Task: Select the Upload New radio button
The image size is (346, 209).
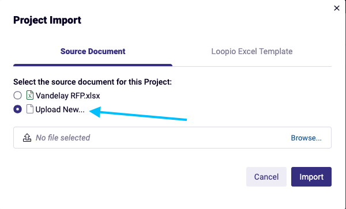Action: point(17,109)
